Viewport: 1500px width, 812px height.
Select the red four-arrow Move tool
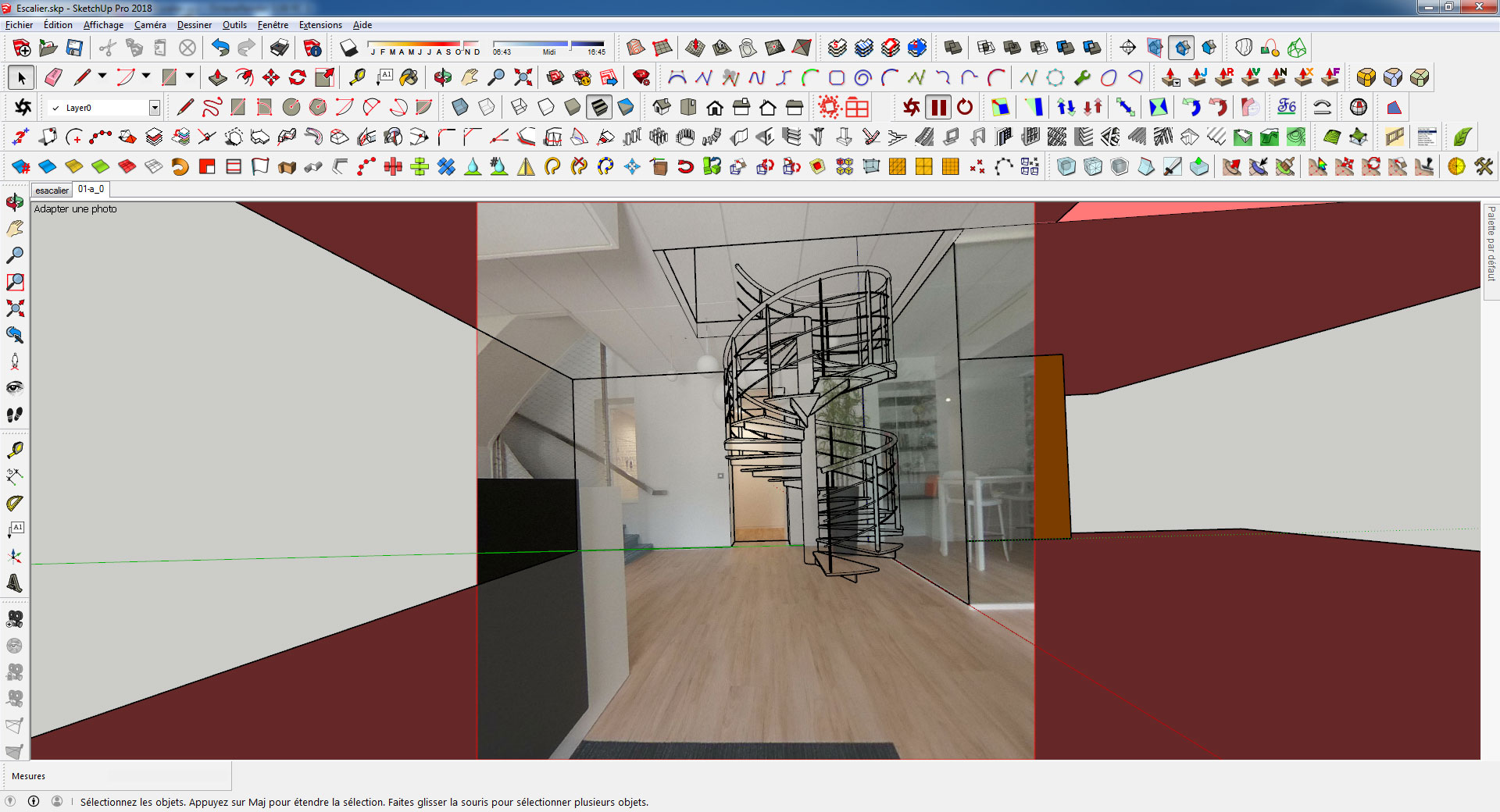click(271, 77)
